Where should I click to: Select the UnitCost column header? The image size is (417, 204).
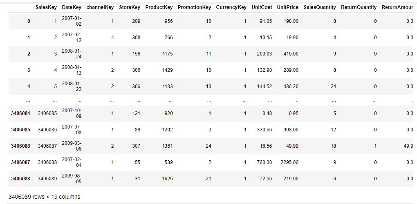coord(262,7)
